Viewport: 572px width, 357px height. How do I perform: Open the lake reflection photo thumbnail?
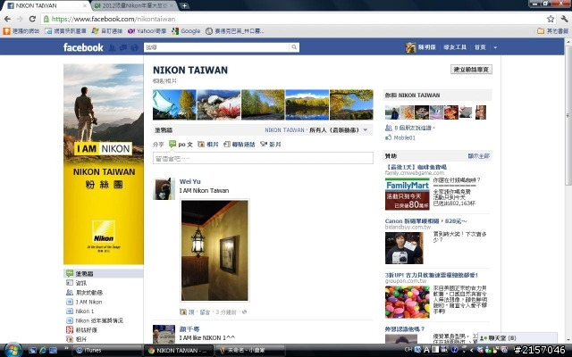[307, 105]
